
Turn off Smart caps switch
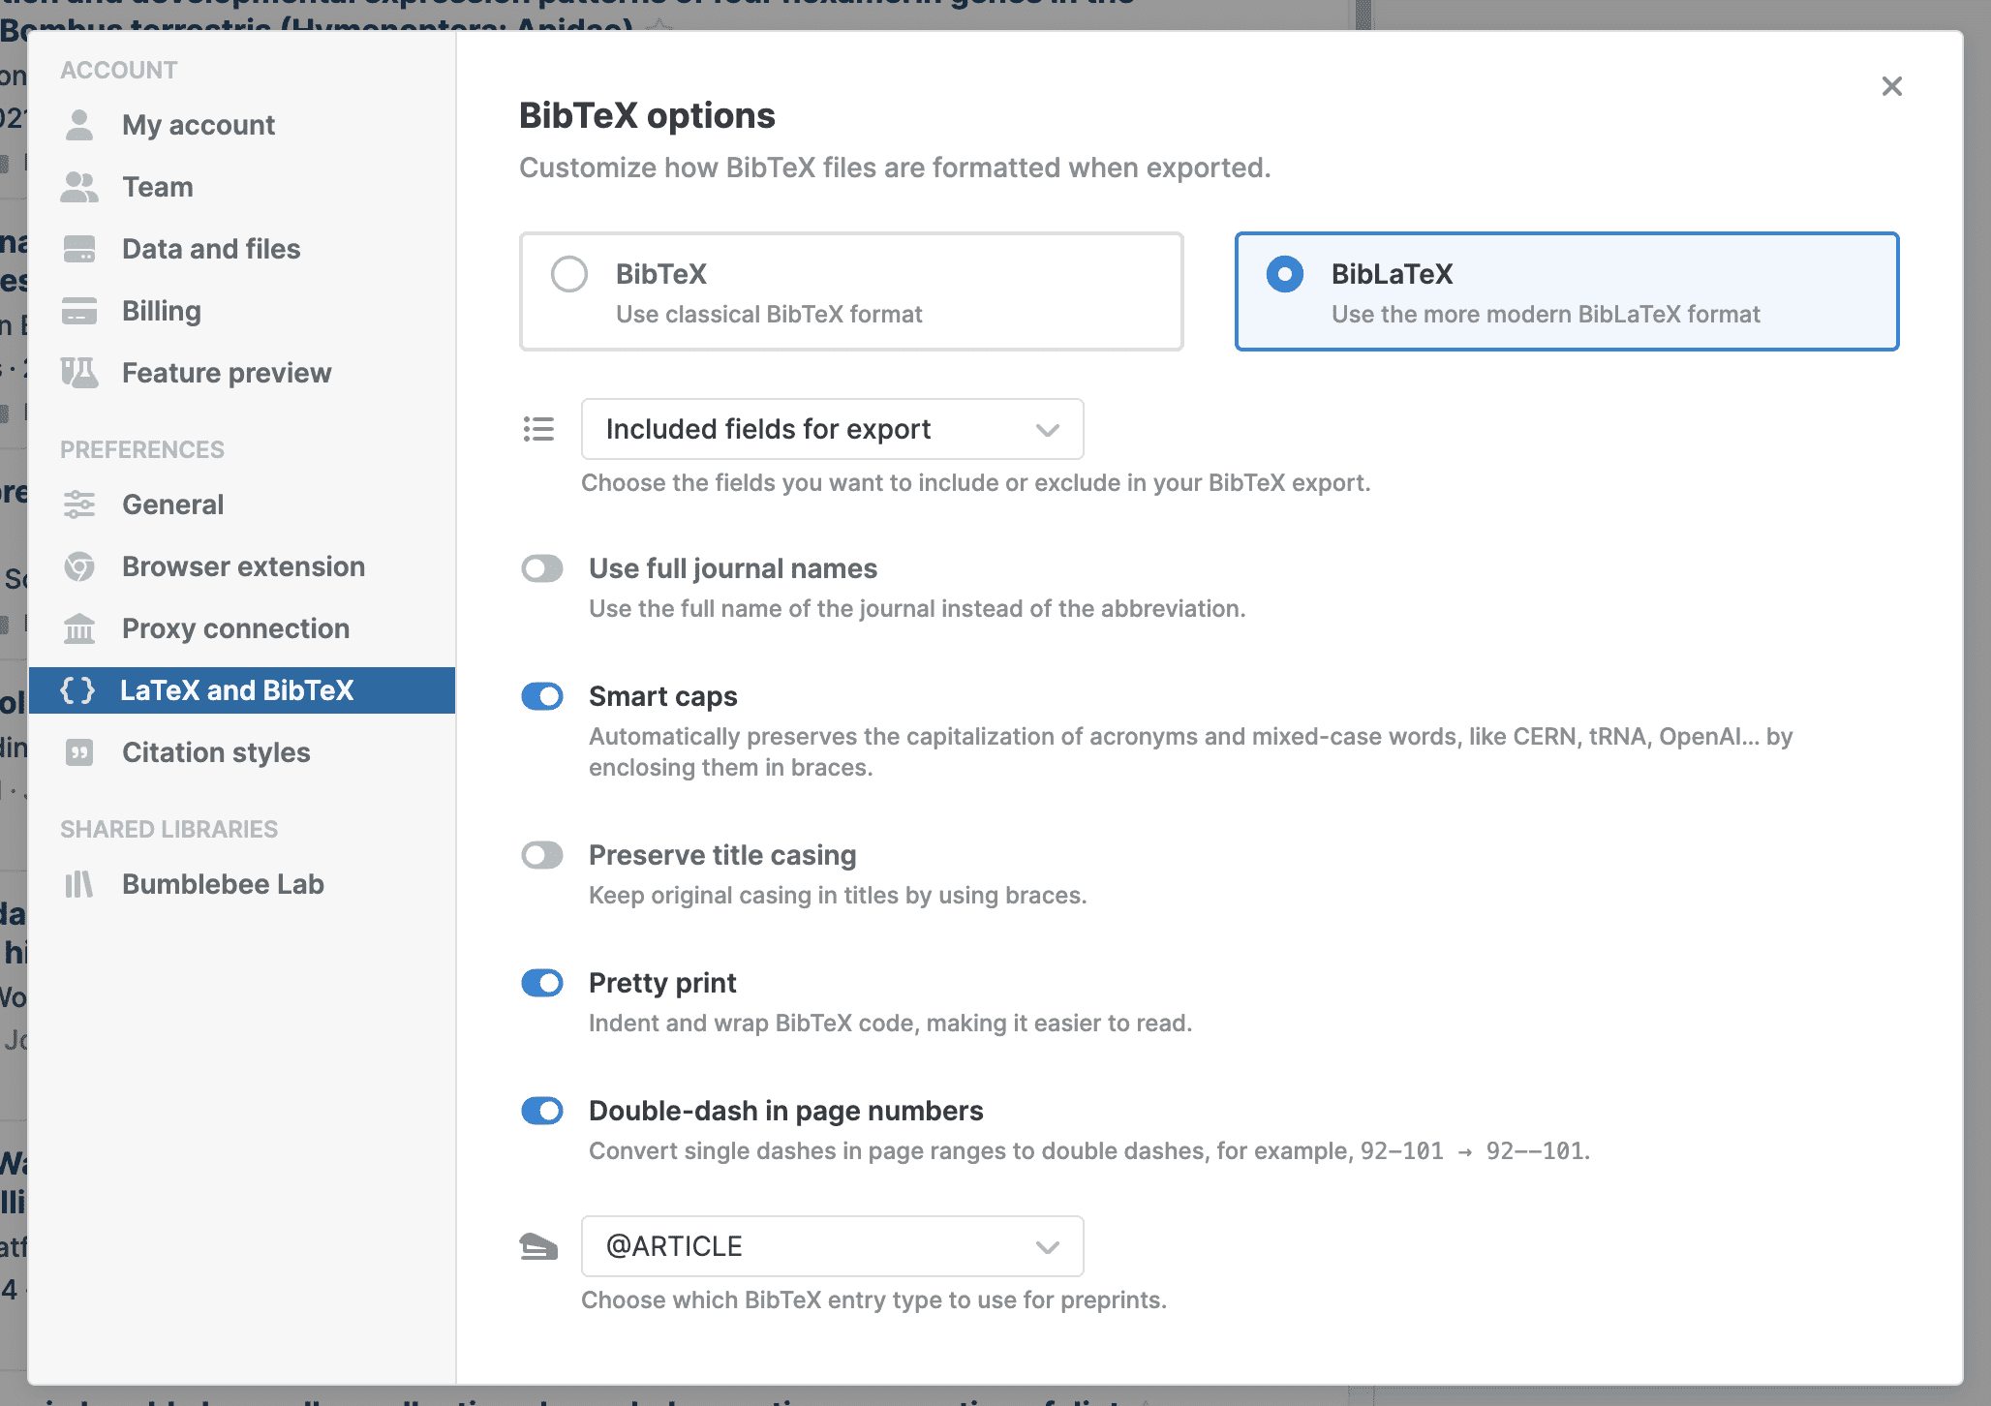(x=542, y=696)
